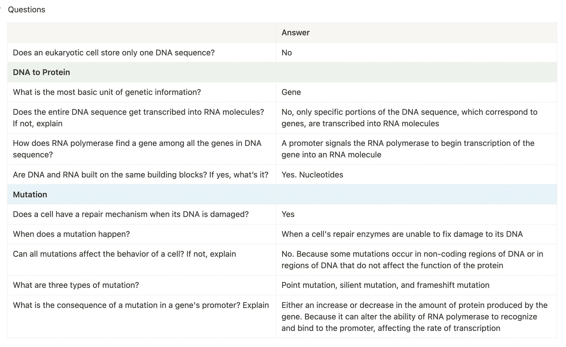Select the answer about specific portions being transcribed
566x347 pixels.
coord(409,118)
